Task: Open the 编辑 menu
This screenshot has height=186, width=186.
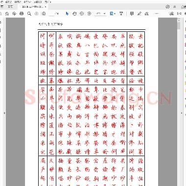Action: (x=8, y=2)
